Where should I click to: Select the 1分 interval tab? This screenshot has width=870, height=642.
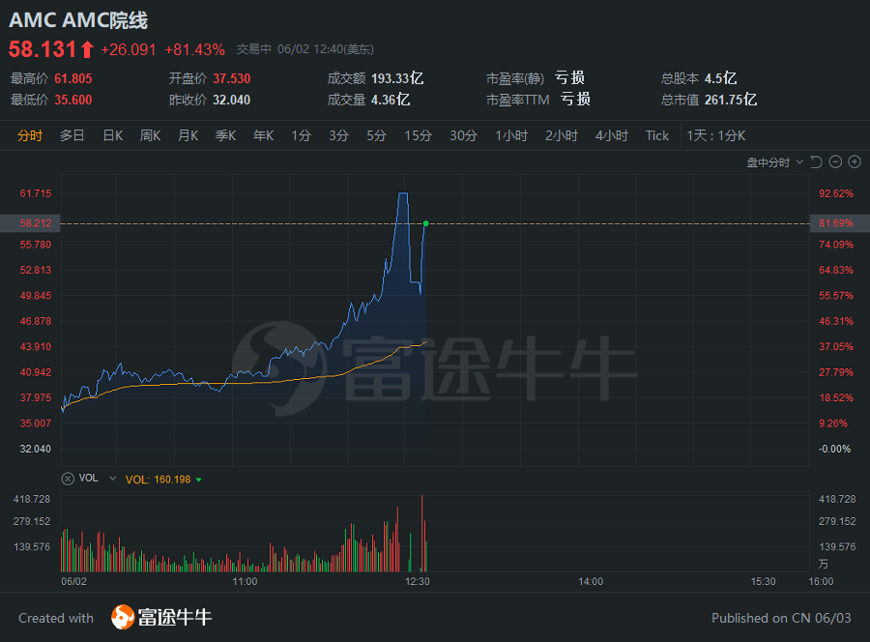click(x=302, y=136)
